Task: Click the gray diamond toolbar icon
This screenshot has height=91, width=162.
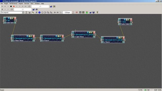Action: tap(36, 12)
